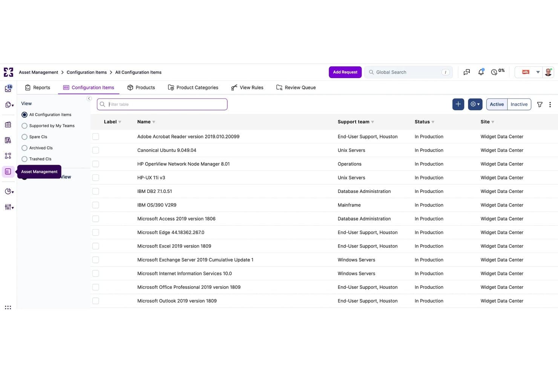Sort by Site column arrow

click(x=493, y=122)
